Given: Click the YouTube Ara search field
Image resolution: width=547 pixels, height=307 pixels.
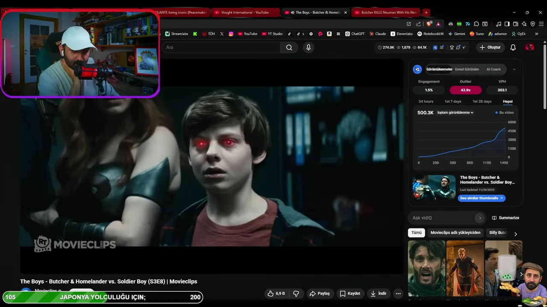Looking at the screenshot, I should 221,47.
